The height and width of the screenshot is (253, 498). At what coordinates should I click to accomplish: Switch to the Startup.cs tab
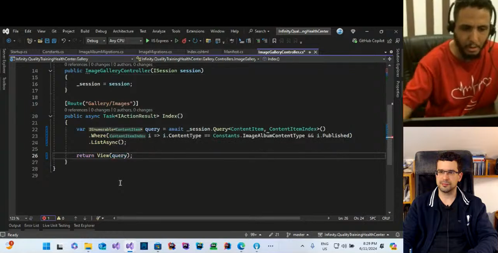[19, 52]
